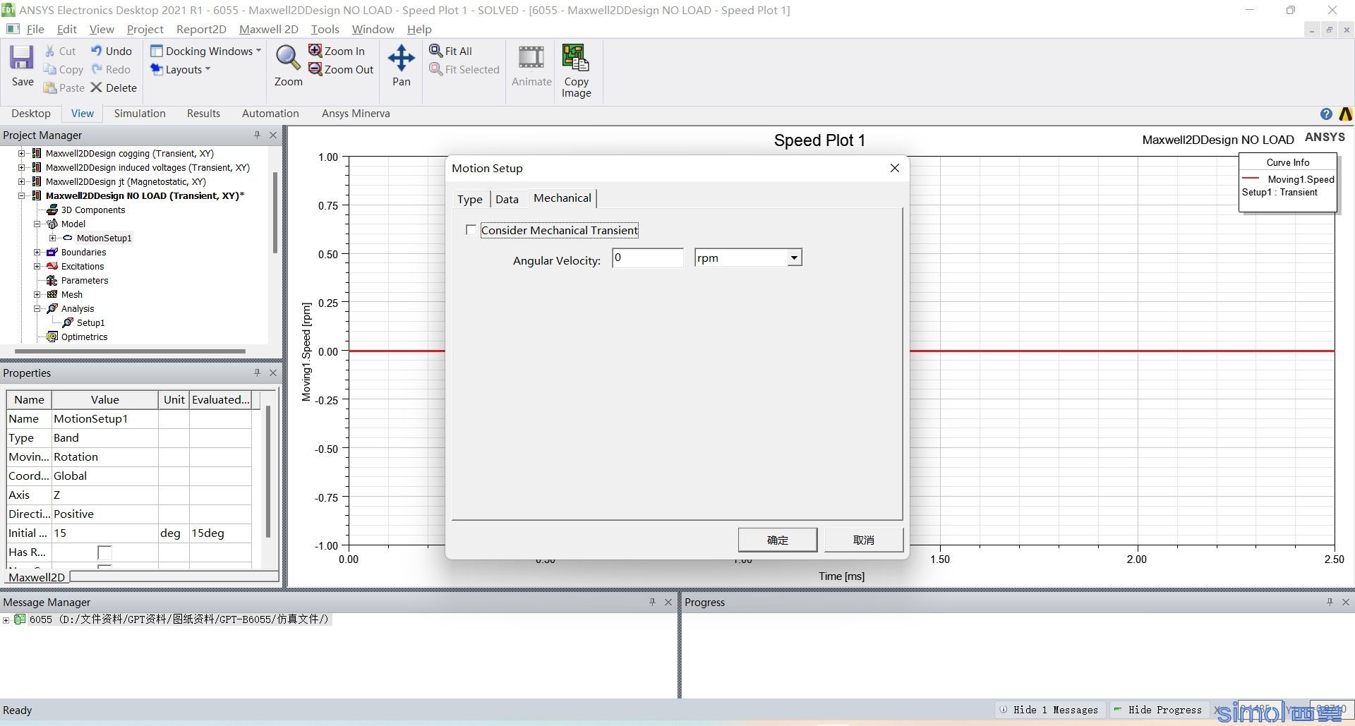Screen dimensions: 1355x726
Task: Pin the Project Manager panel
Action: coord(257,135)
